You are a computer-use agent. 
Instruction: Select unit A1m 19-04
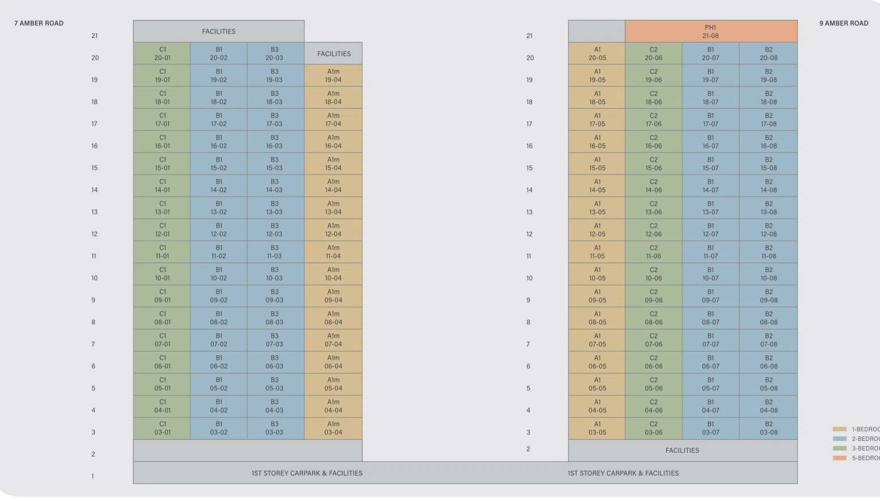(x=333, y=75)
